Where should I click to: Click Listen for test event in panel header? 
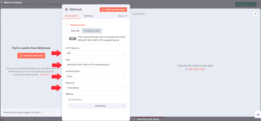point(113,9)
